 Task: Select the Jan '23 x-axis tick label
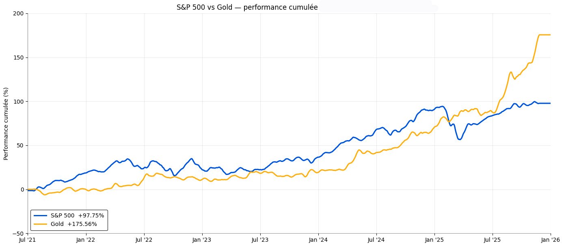point(202,240)
